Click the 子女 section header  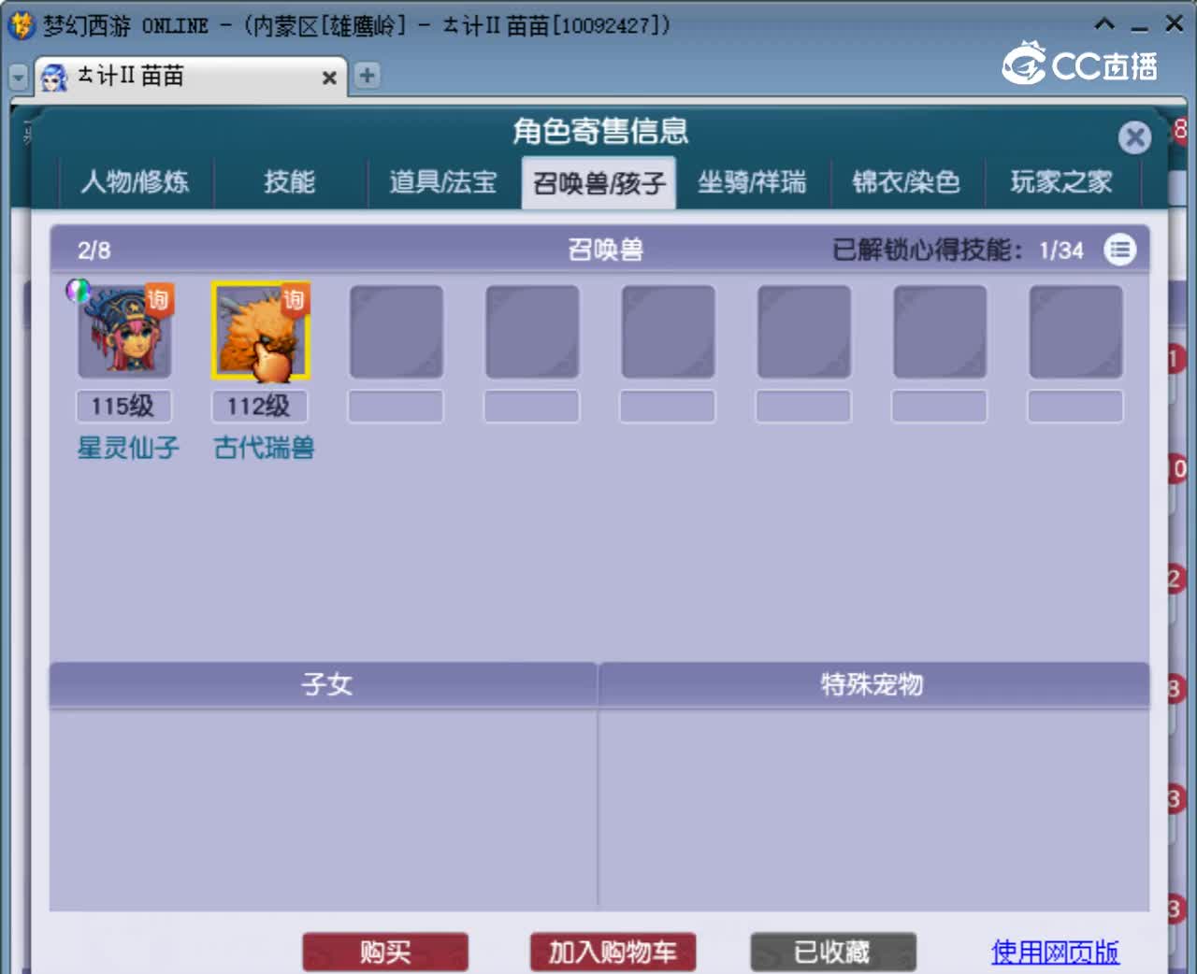tap(324, 684)
